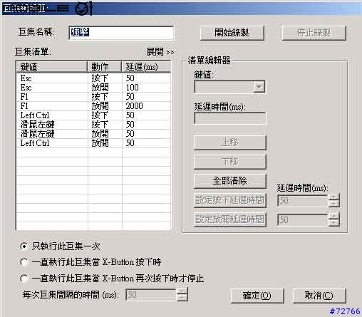Decrease the release delay spinner value
362x317 pixels.
pos(334,223)
